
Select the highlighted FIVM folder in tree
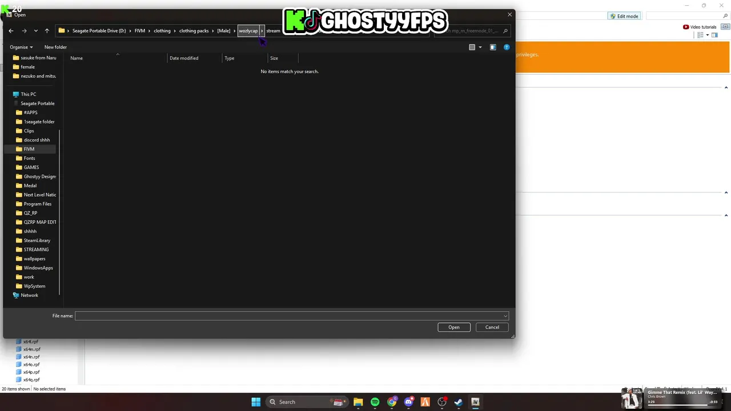click(x=29, y=149)
